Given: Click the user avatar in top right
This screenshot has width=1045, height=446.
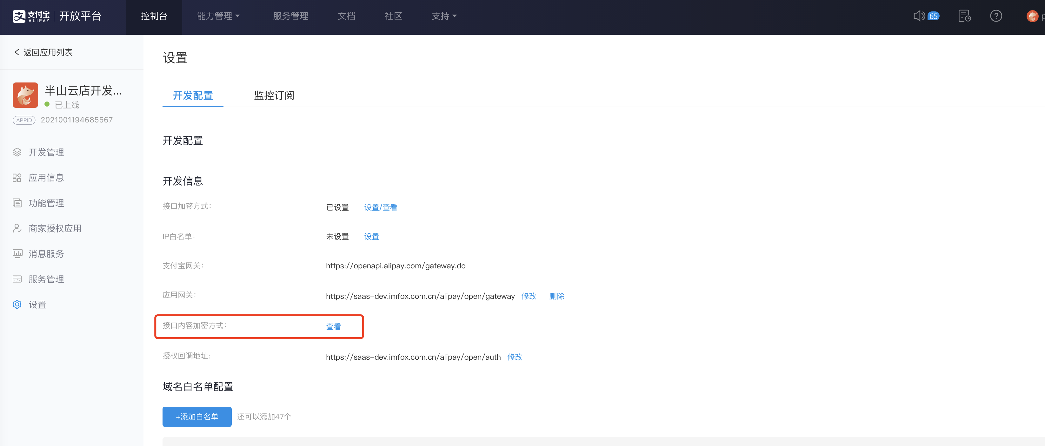Looking at the screenshot, I should (1032, 16).
